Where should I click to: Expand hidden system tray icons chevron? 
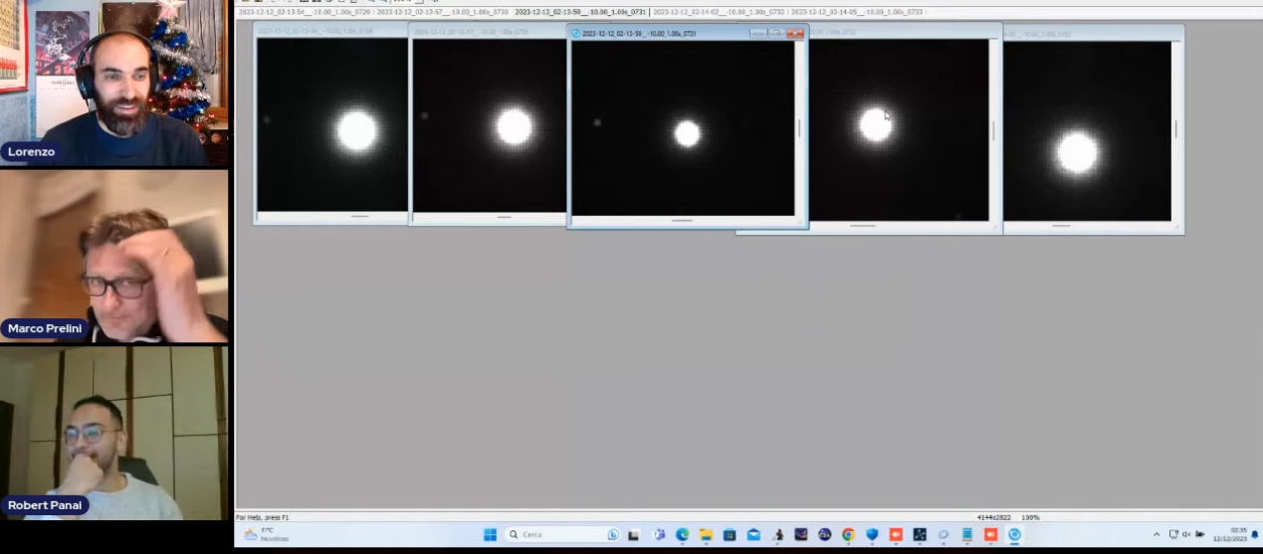[1157, 535]
